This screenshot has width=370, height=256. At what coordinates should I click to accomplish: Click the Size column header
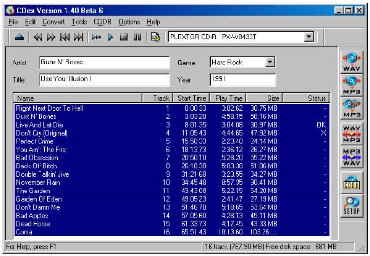[x=264, y=98]
